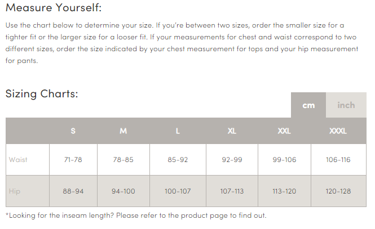
Task: Click the XXXL size column header
Action: tap(338, 131)
